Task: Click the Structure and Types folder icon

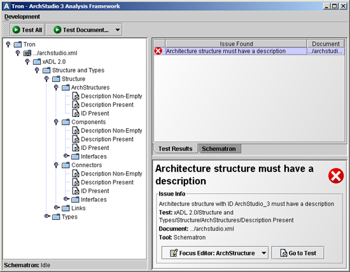Action: coord(46,71)
